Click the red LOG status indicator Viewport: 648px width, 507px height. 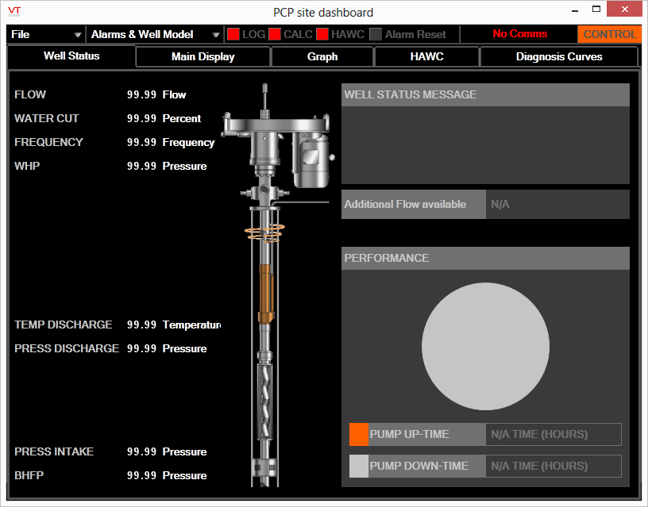(233, 34)
